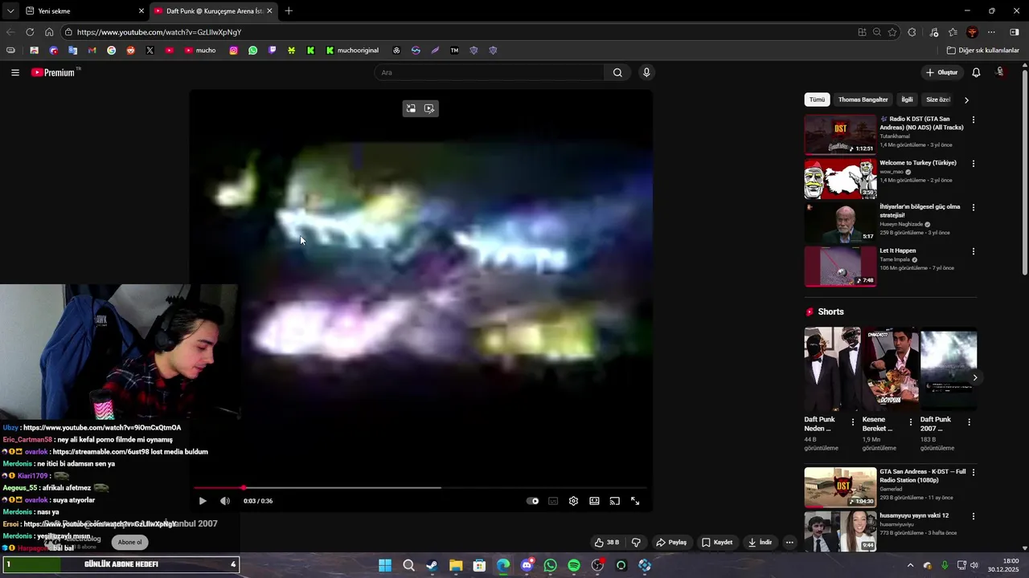
Task: Cast the video to a device
Action: point(615,501)
